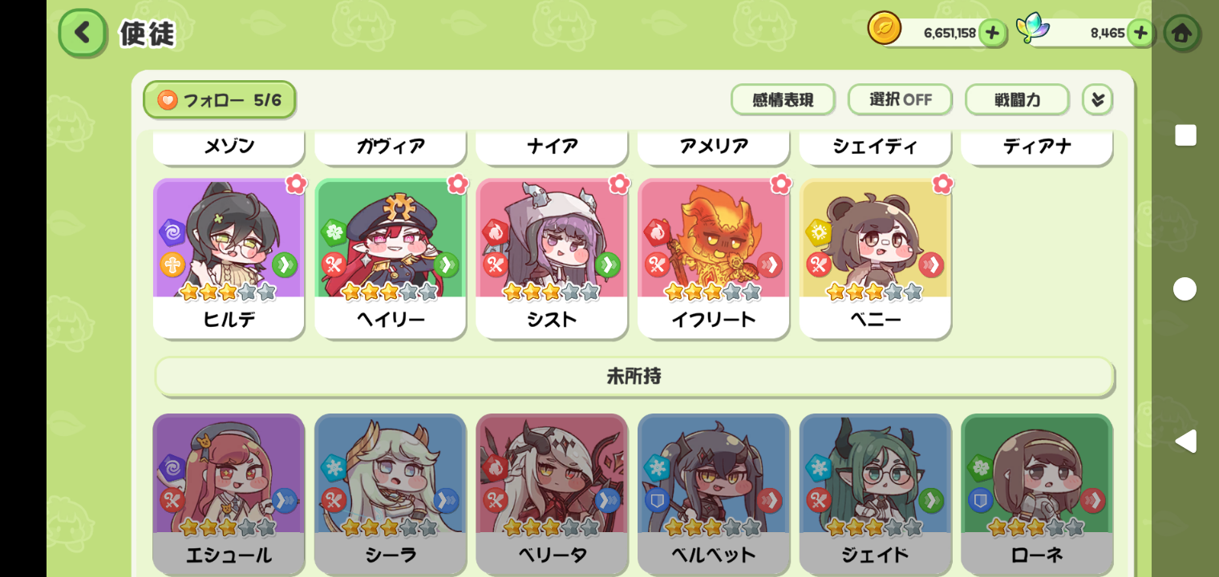Viewport: 1219px width, 577px height.
Task: Select the シスト character card
Action: tap(552, 258)
